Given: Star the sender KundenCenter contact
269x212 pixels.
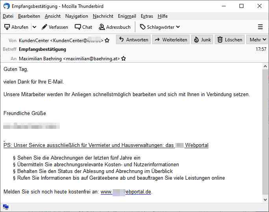Looking at the screenshot, I should (107, 40).
